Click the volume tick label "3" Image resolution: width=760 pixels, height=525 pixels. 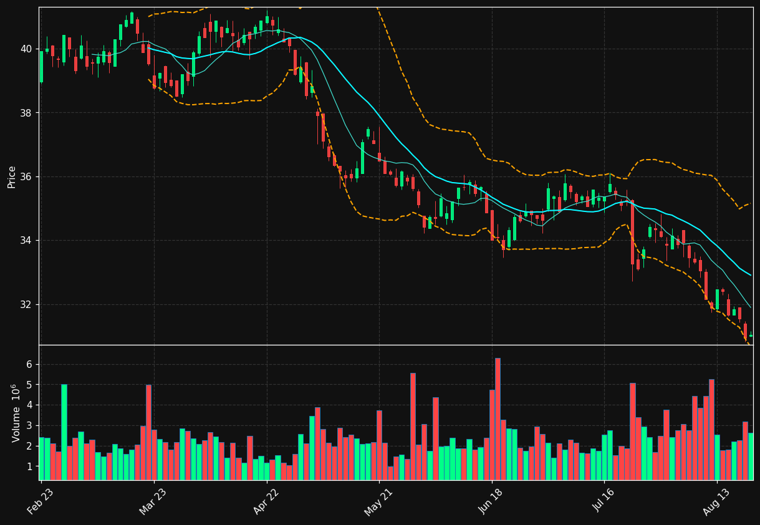point(29,426)
